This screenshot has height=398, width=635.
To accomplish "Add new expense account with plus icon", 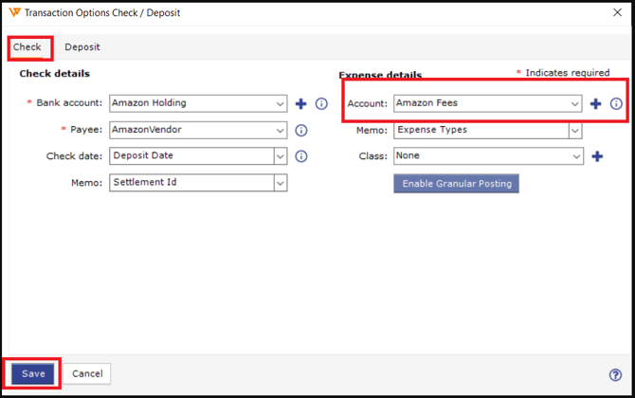I will 595,104.
